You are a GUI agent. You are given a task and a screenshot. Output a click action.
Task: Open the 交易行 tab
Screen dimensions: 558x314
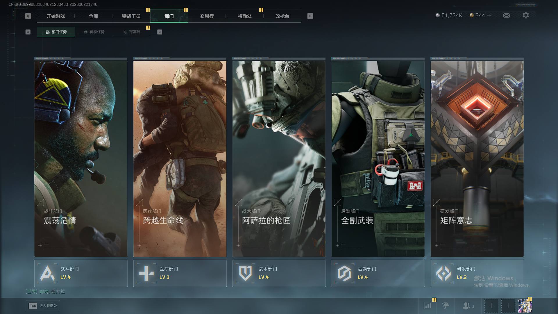pyautogui.click(x=207, y=16)
